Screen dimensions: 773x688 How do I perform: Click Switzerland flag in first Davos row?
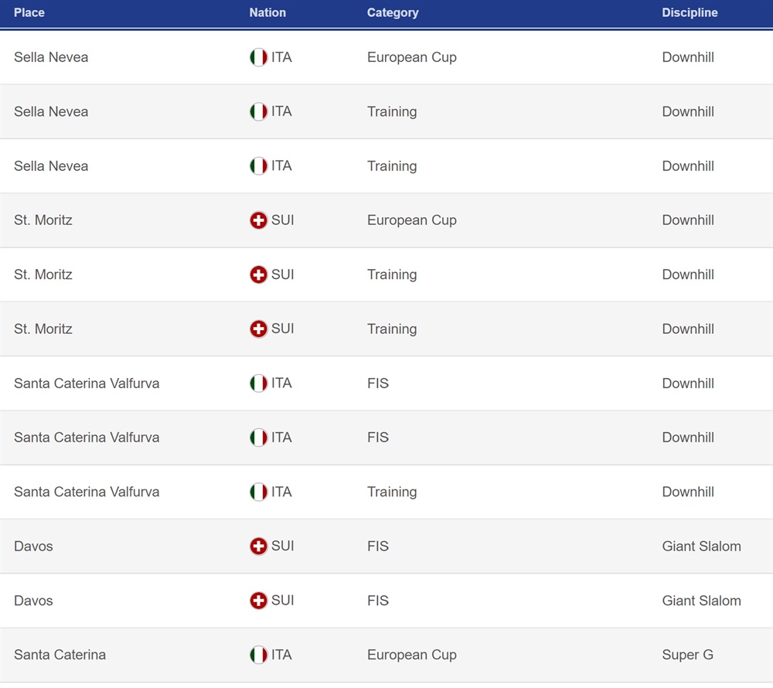point(258,546)
